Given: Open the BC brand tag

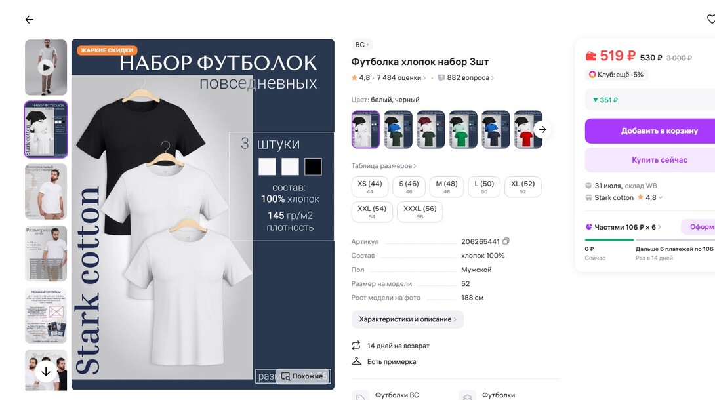Looking at the screenshot, I should [361, 45].
